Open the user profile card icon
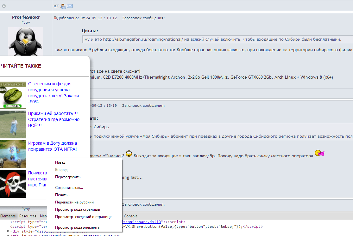Screen dimensions: 353x236 pos(56,6)
